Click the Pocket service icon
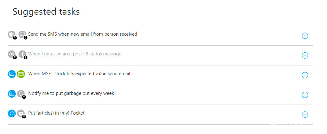Image resolution: width=327 pixels, height=134 pixels. point(21,114)
